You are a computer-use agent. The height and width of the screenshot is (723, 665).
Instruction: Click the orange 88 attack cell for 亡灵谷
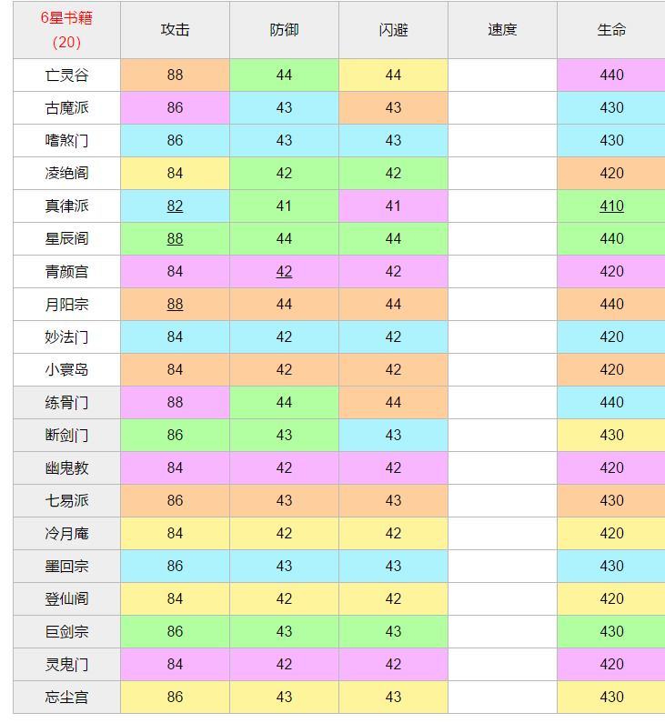pos(176,75)
